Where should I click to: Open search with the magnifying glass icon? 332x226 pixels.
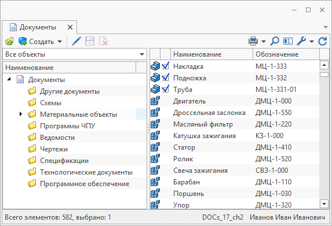[275, 41]
